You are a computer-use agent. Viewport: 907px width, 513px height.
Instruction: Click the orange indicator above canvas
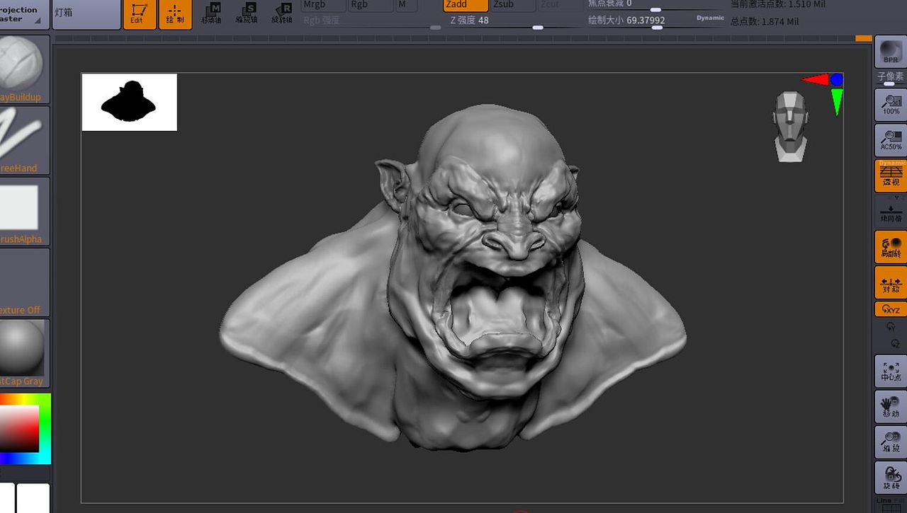click(863, 38)
